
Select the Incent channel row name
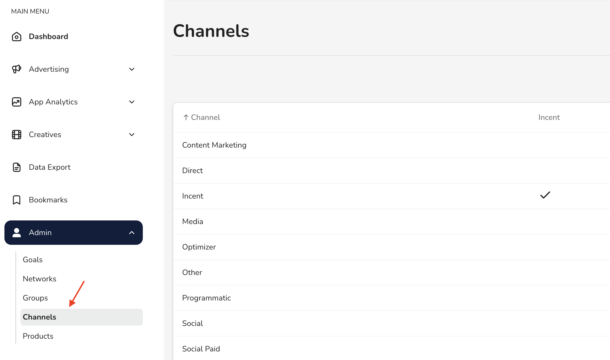193,196
